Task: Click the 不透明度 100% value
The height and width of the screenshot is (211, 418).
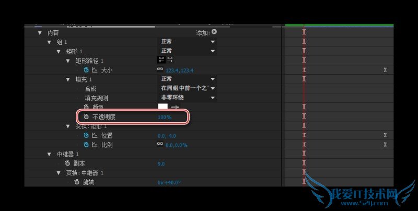Action: point(165,117)
